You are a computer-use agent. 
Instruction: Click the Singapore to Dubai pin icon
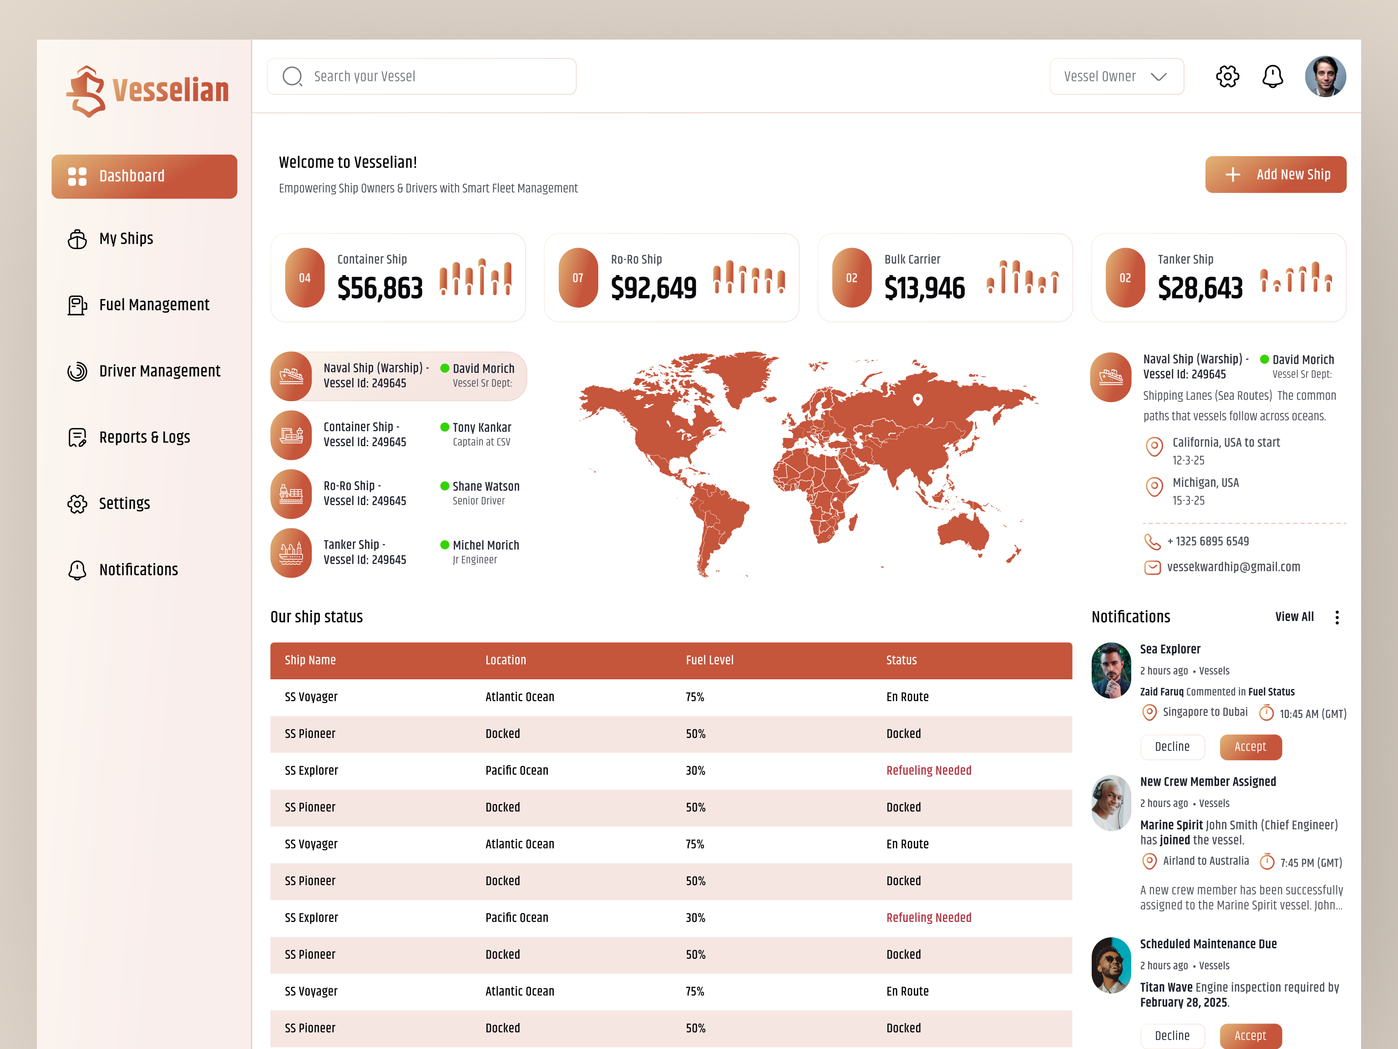point(1149,713)
